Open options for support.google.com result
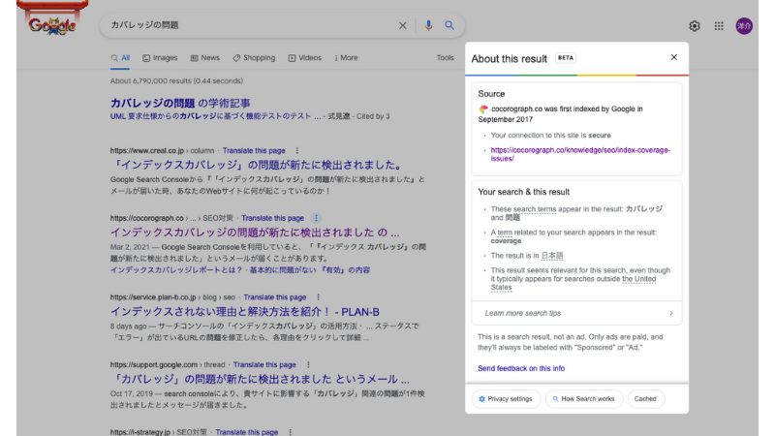The image size is (775, 436). click(308, 365)
